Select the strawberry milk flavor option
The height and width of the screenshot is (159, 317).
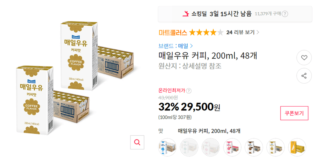pyautogui.click(x=232, y=147)
